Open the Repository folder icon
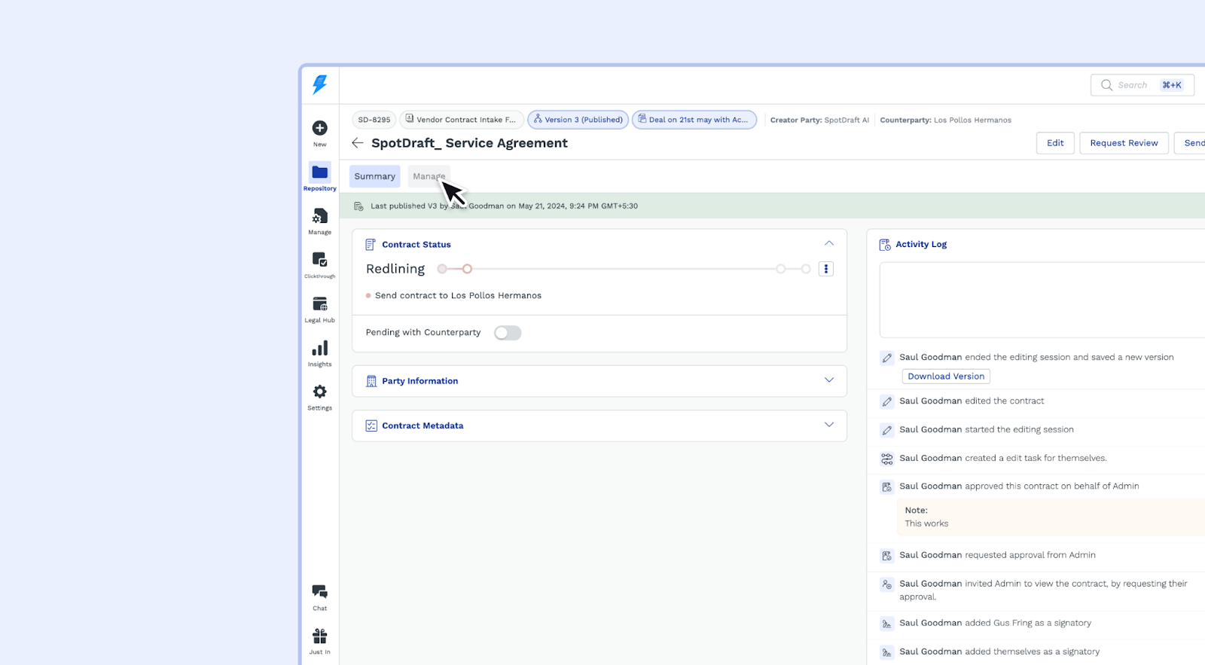The height and width of the screenshot is (665, 1205). pyautogui.click(x=319, y=172)
